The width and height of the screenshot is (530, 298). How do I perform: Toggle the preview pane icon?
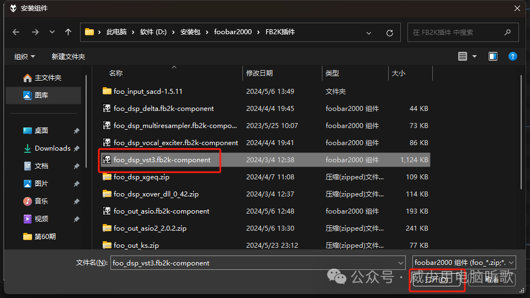493,56
